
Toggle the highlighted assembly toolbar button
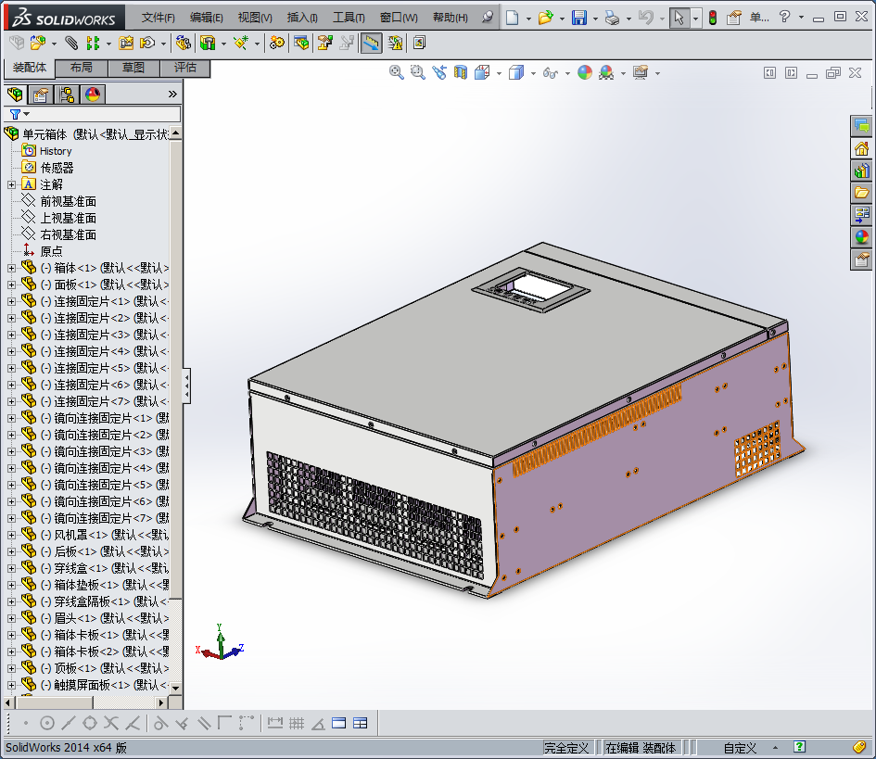click(x=371, y=43)
